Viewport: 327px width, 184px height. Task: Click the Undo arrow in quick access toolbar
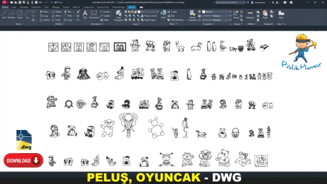(41, 3)
